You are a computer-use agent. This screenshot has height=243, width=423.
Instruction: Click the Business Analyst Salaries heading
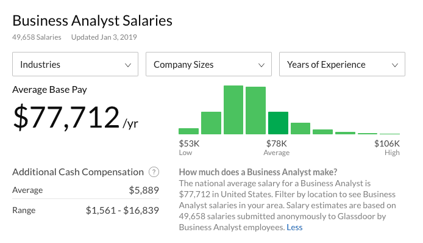pos(92,21)
